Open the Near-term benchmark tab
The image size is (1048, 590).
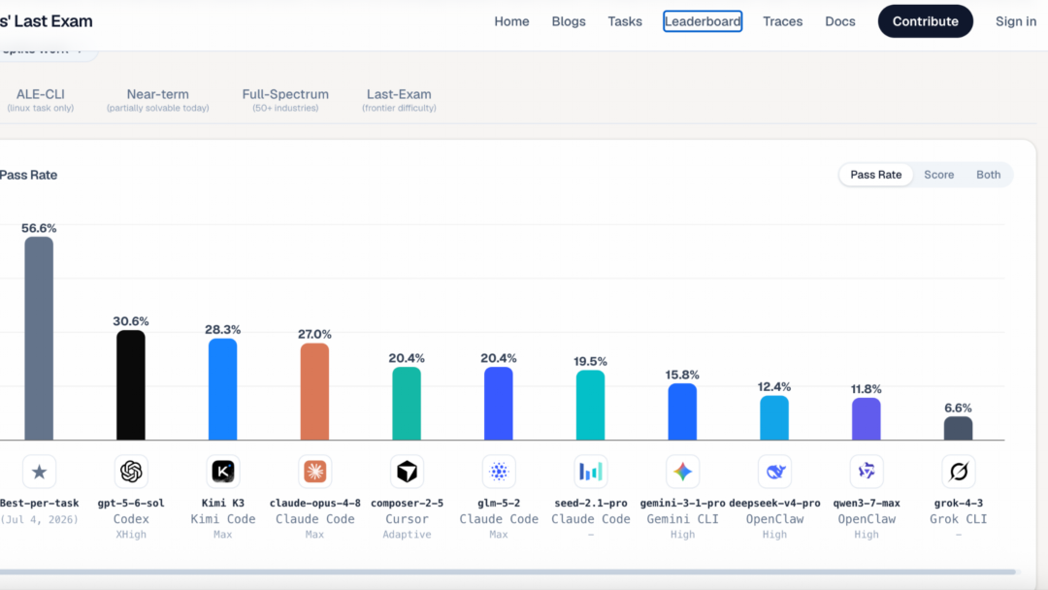[158, 100]
